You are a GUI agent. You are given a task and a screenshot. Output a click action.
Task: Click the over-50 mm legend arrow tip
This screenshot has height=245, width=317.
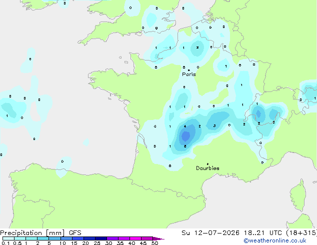158,238
